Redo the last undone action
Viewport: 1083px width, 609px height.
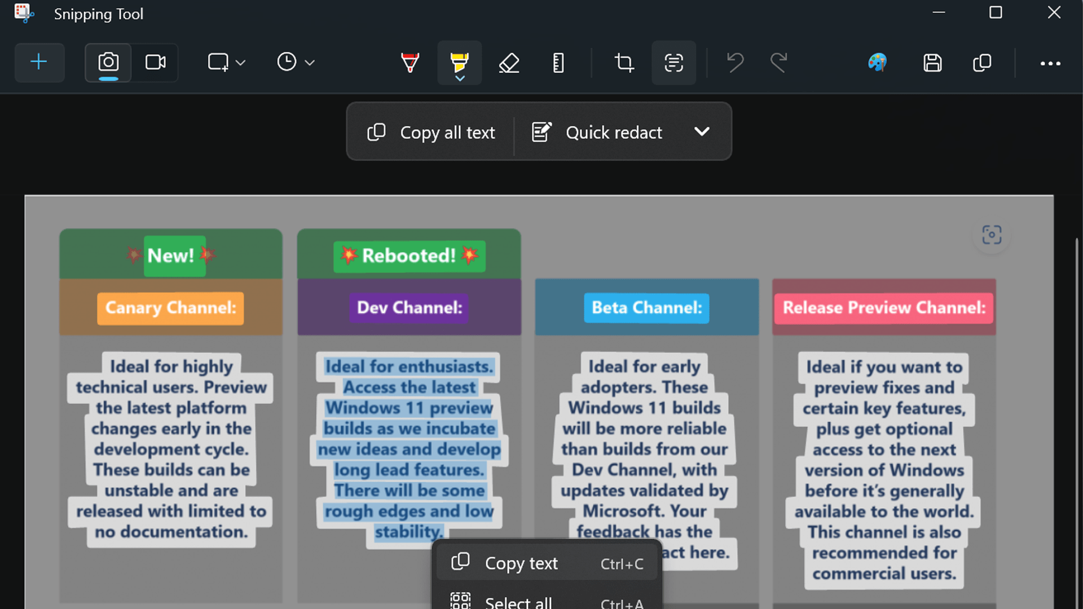pos(778,63)
